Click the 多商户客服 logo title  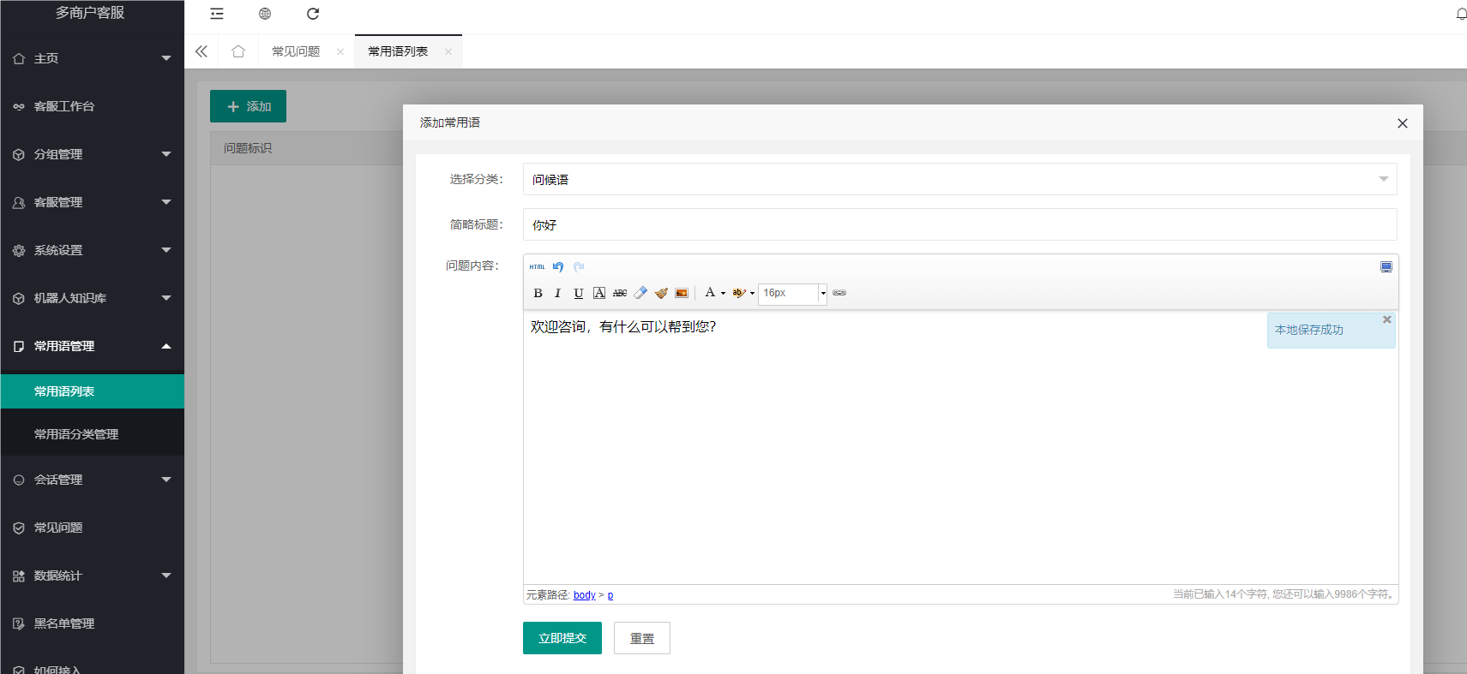(90, 13)
